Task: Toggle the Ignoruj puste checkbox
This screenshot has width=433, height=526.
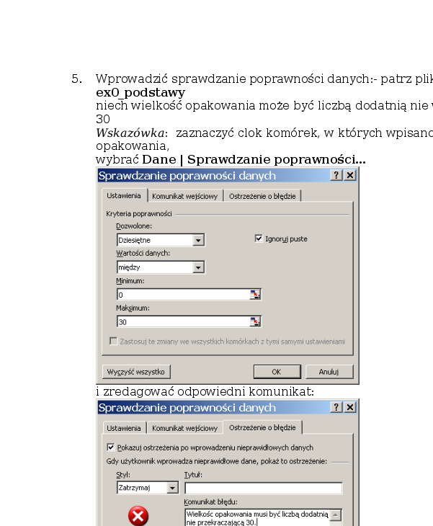Action: (x=259, y=239)
